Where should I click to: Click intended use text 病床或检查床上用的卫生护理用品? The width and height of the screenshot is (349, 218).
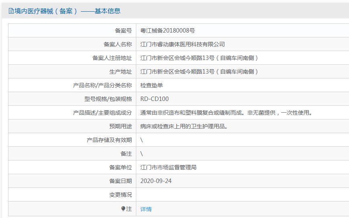click(x=185, y=126)
